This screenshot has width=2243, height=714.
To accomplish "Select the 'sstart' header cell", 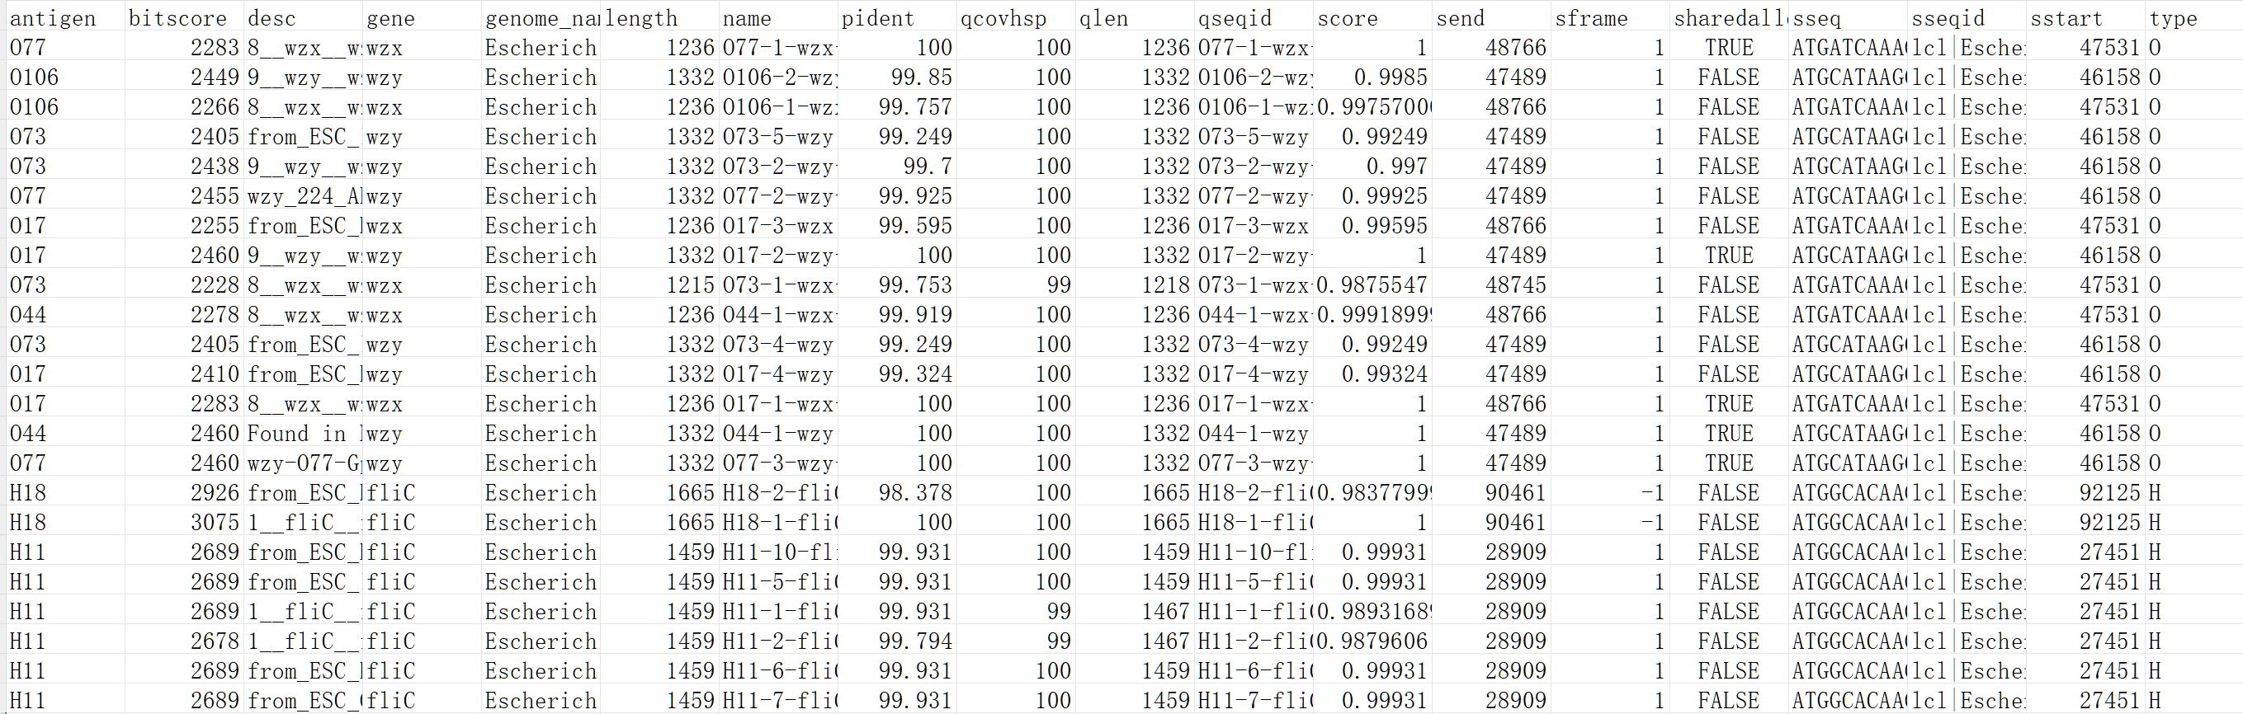I will point(2066,18).
